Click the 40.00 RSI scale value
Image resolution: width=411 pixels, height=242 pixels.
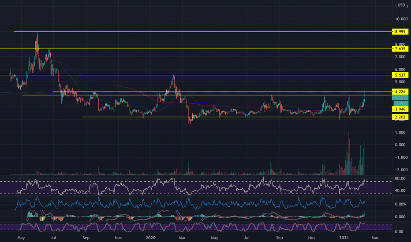400,191
